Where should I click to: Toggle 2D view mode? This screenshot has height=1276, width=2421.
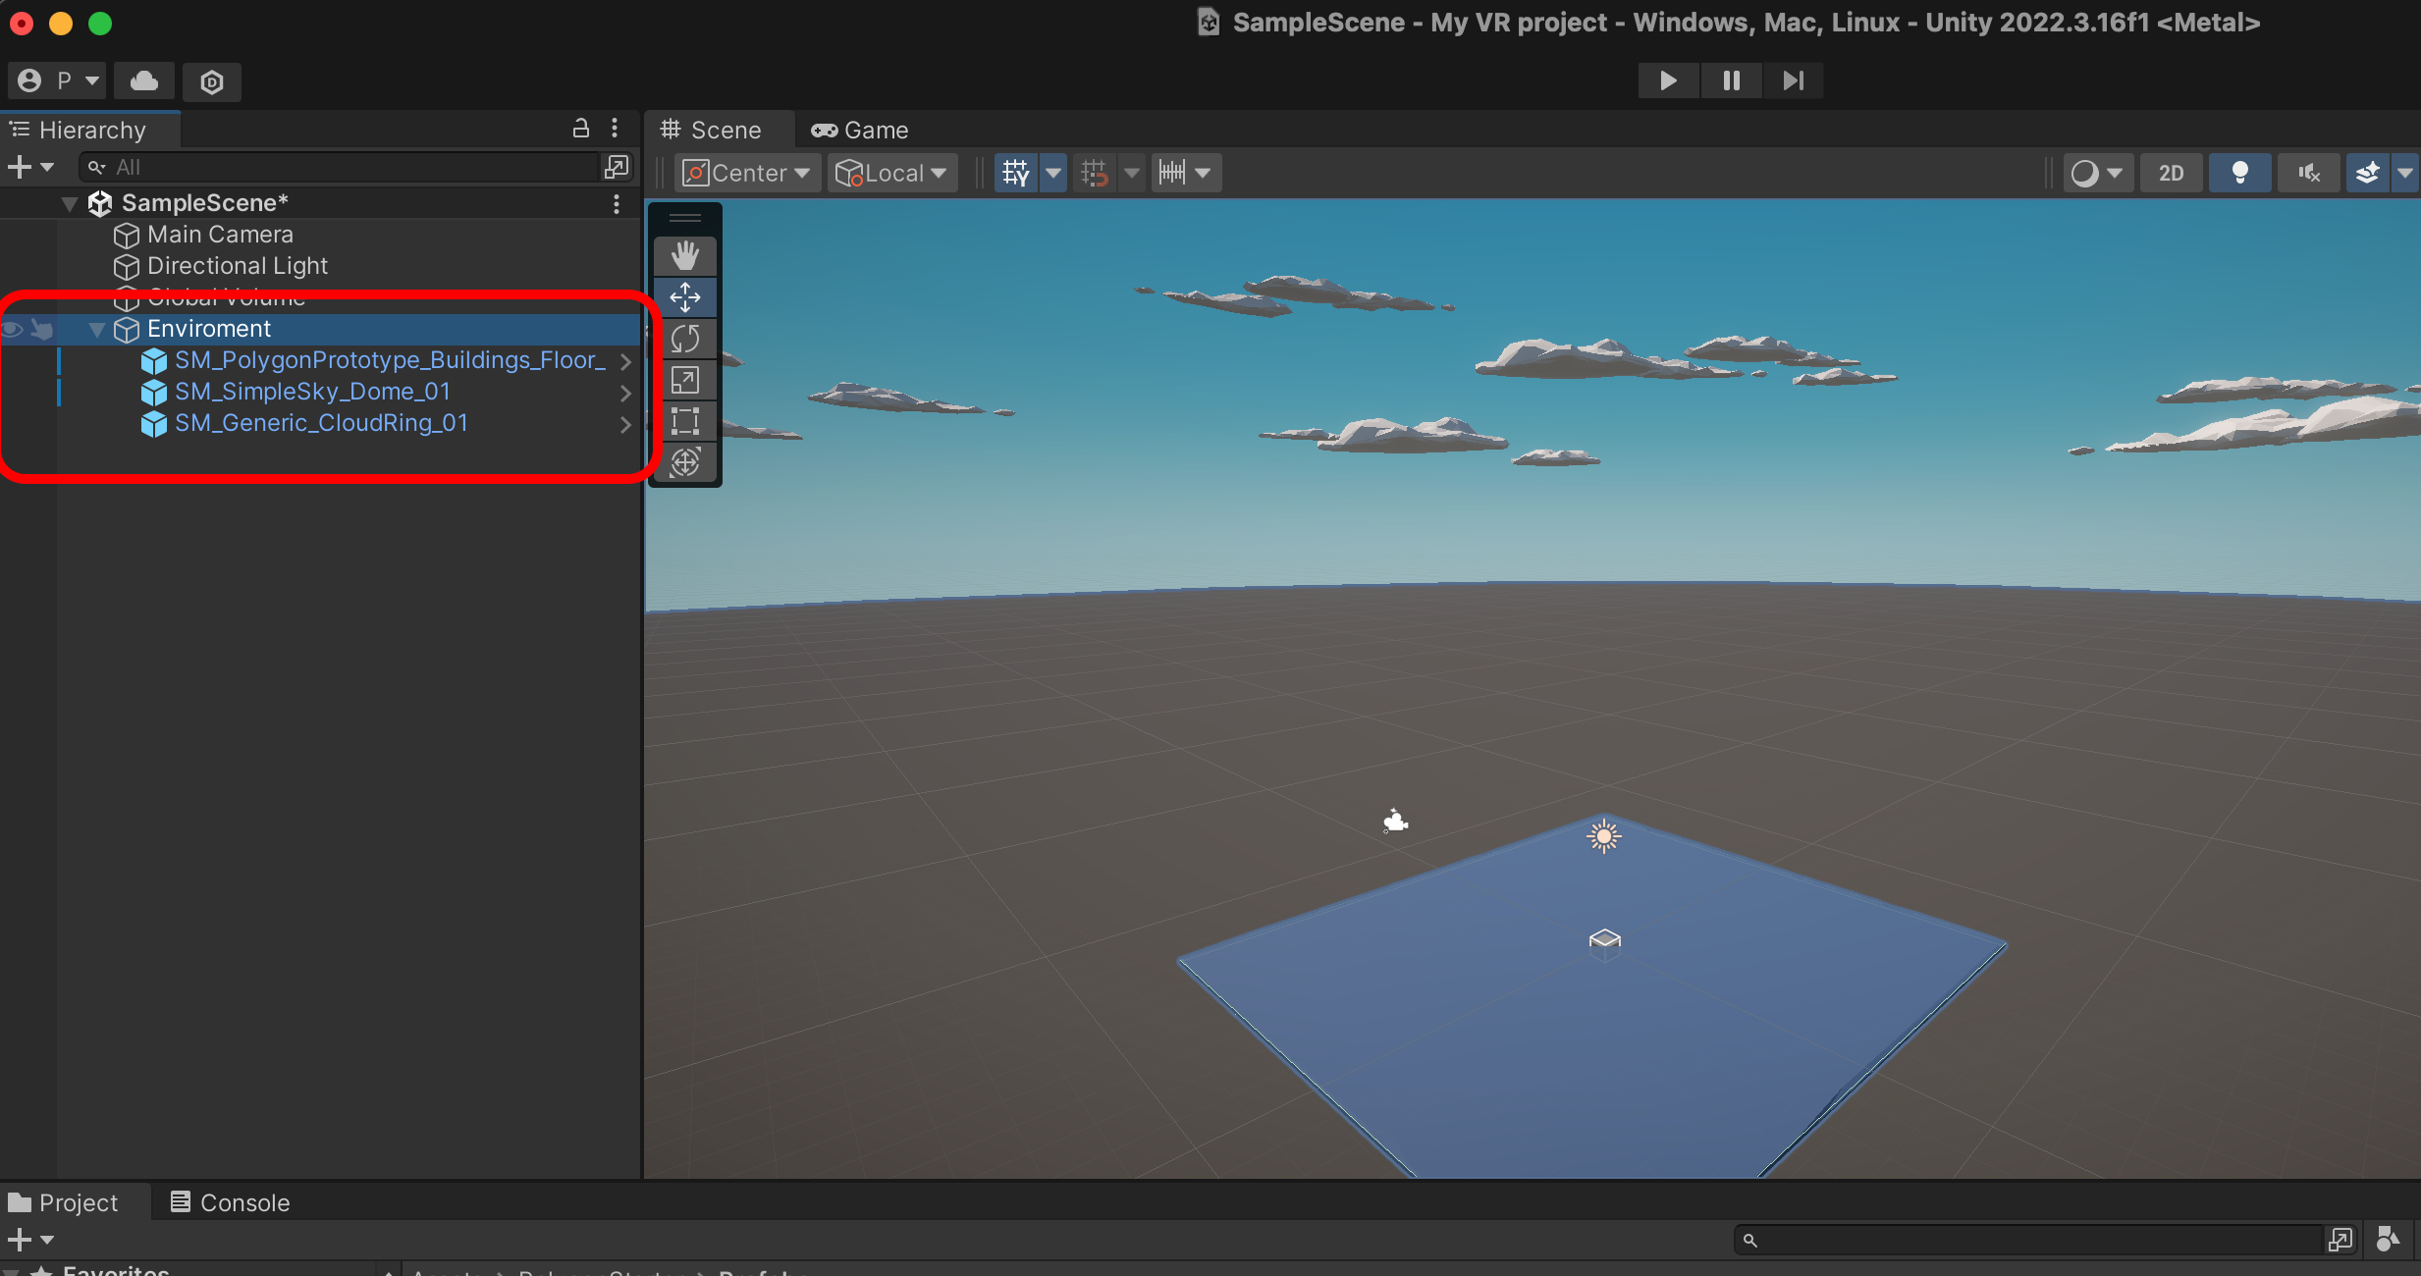(2171, 174)
